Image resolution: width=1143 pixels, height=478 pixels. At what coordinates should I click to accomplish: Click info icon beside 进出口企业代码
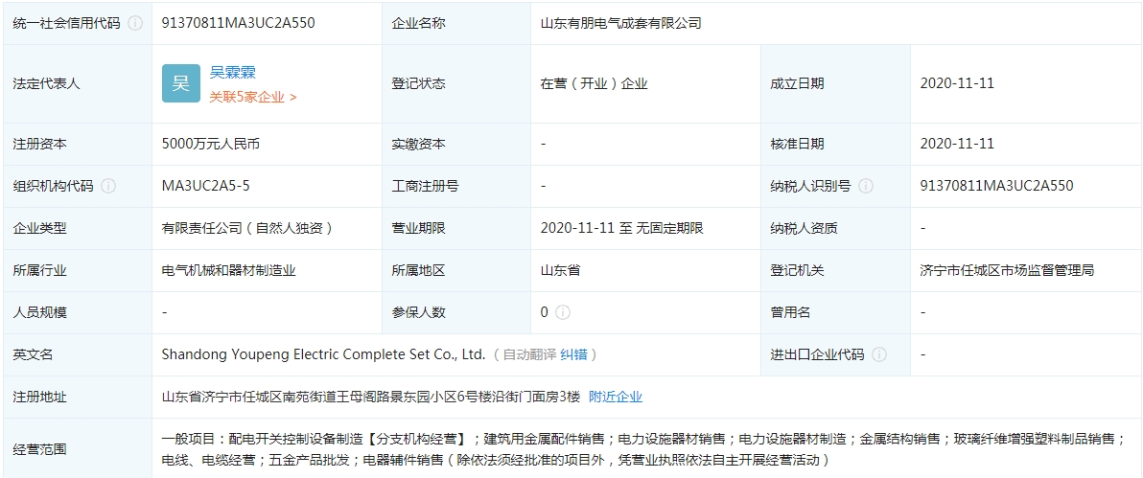tap(879, 354)
